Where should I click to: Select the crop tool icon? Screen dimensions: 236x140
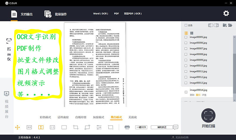point(76,127)
